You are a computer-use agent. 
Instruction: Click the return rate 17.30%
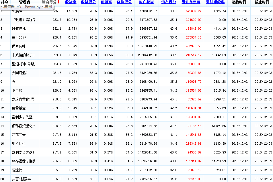pyautogui.click(x=72, y=11)
